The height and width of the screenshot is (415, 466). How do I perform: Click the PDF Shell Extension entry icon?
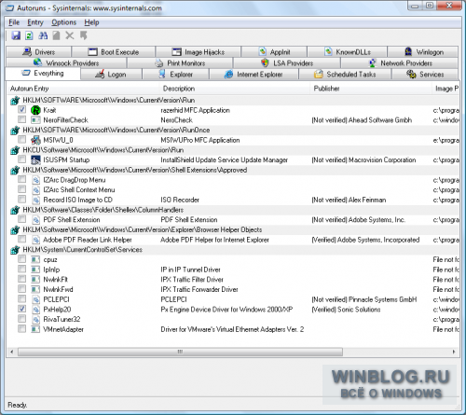coord(35,220)
